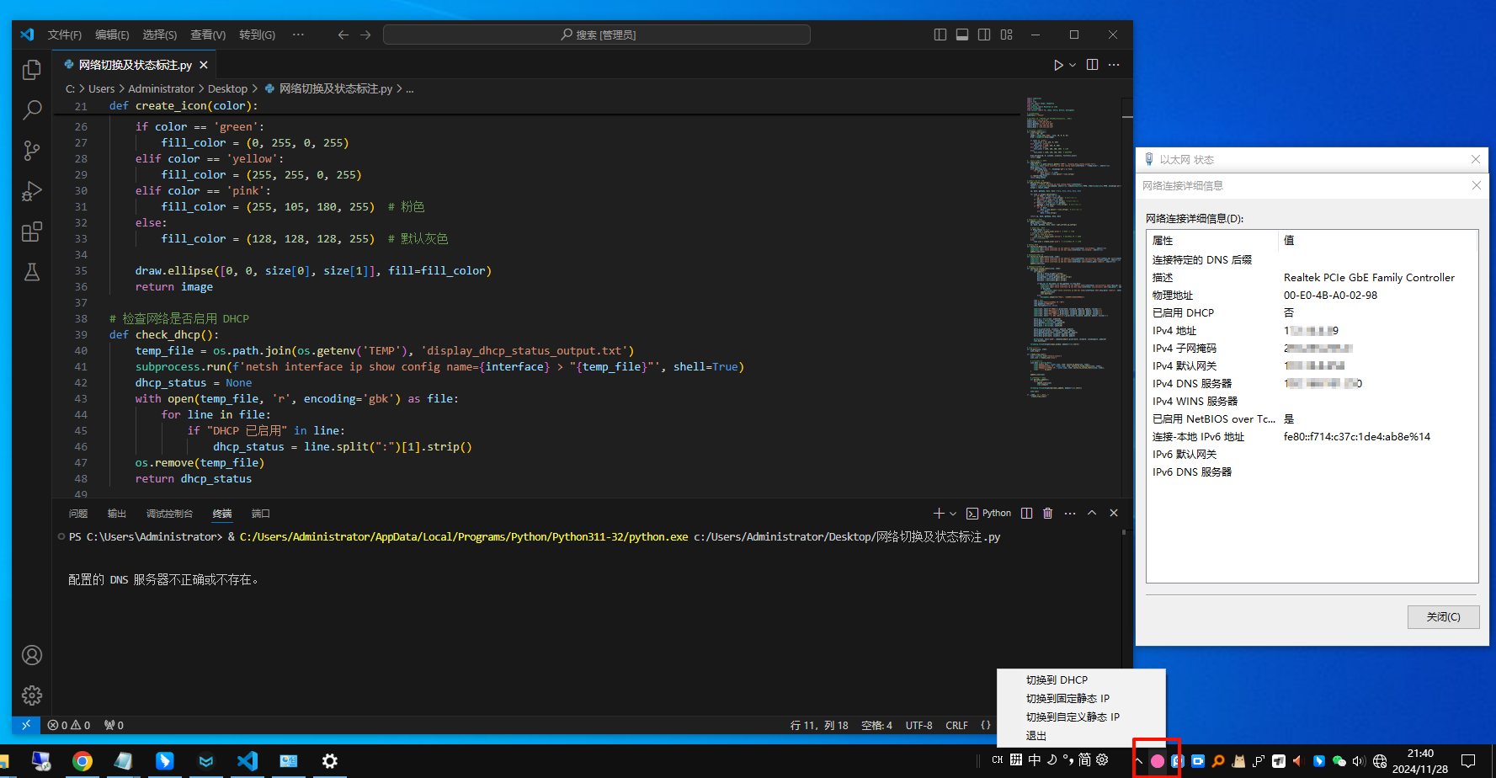Click the ports forwarded status item

click(114, 725)
